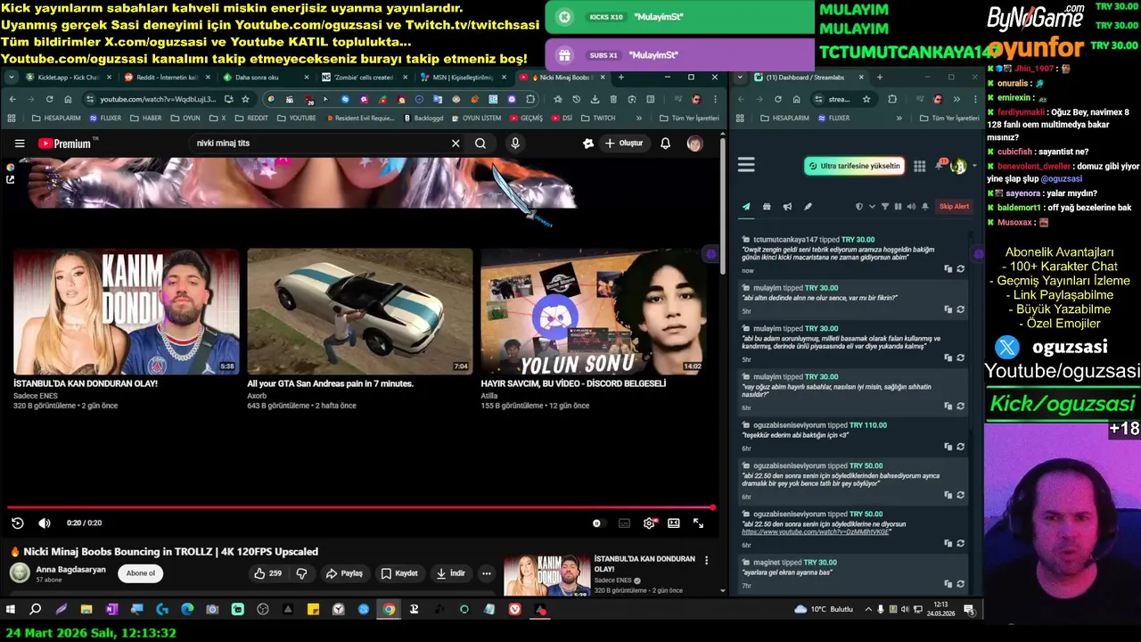Seek using the red progress bar
The height and width of the screenshot is (642, 1141).
pos(361,508)
